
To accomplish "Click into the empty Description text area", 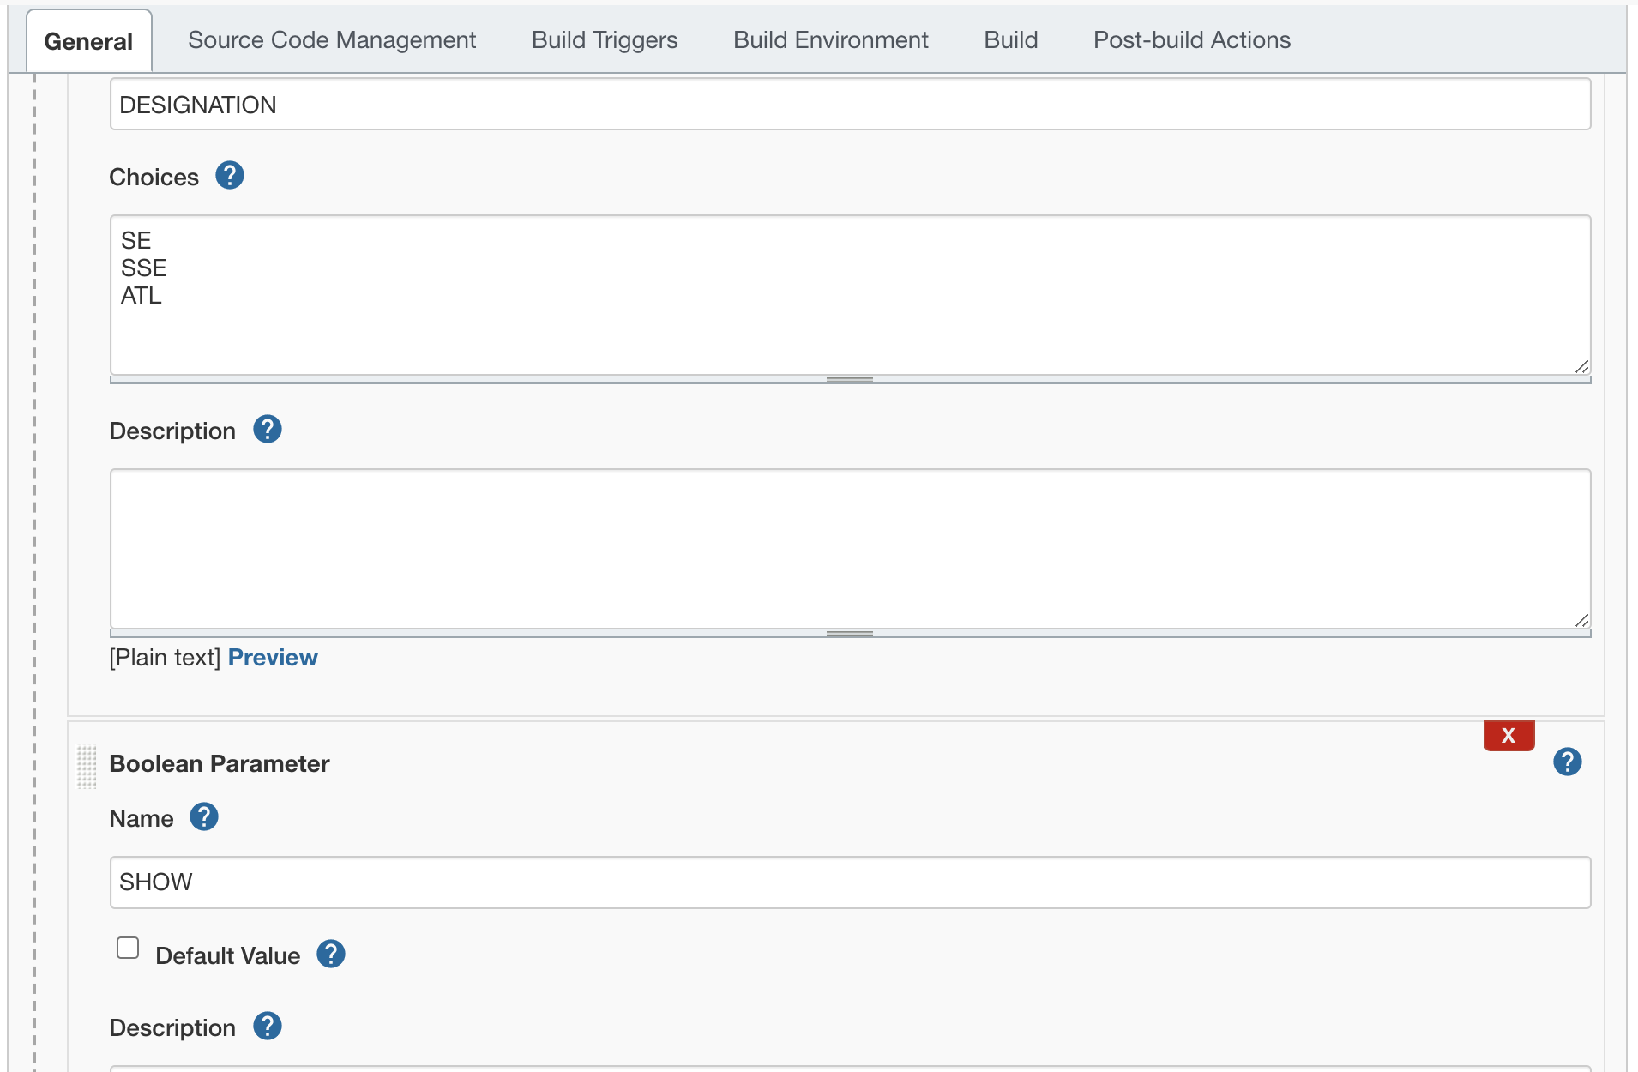I will pos(850,549).
